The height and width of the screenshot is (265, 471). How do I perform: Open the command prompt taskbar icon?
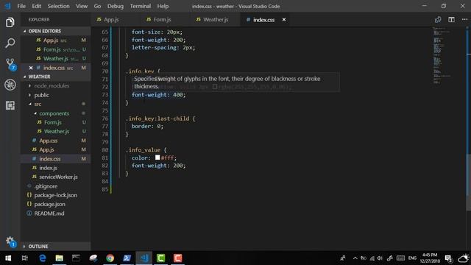(x=76, y=258)
